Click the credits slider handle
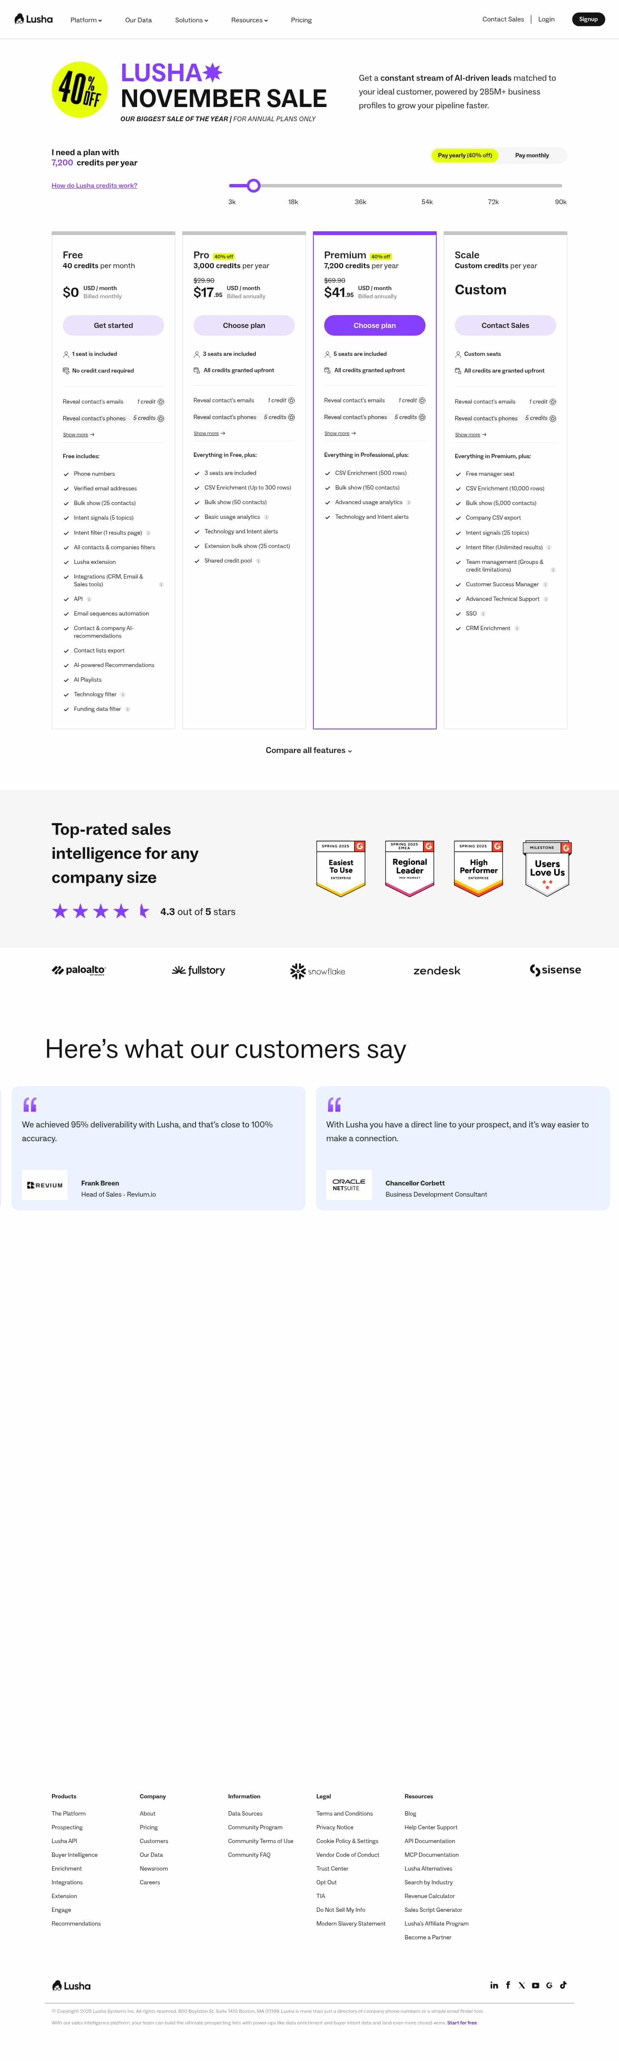619x2061 pixels. [x=254, y=186]
